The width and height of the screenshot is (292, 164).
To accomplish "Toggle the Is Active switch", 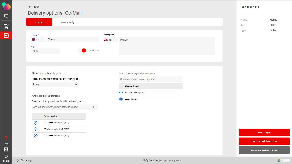I will [82, 51].
